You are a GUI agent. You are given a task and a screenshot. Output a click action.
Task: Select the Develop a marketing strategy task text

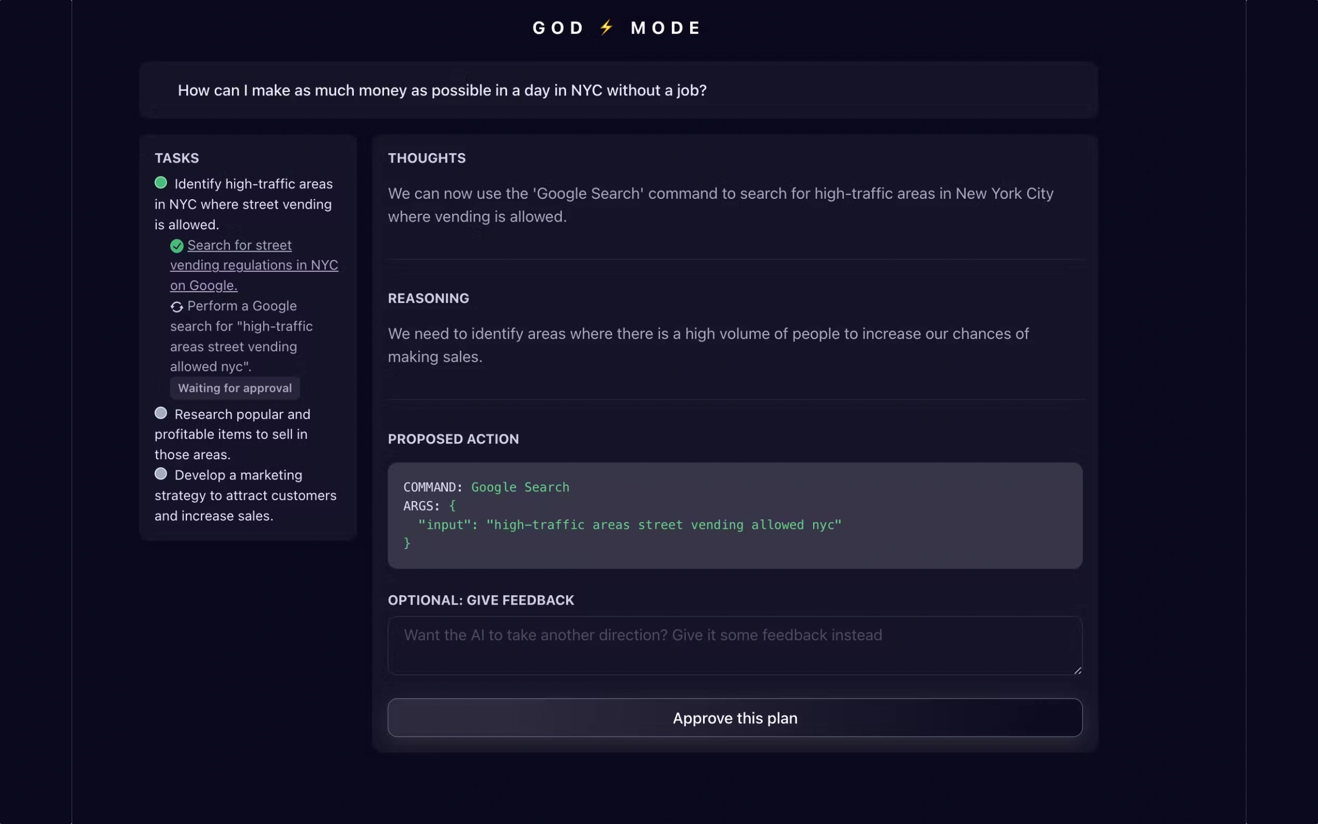(x=245, y=496)
